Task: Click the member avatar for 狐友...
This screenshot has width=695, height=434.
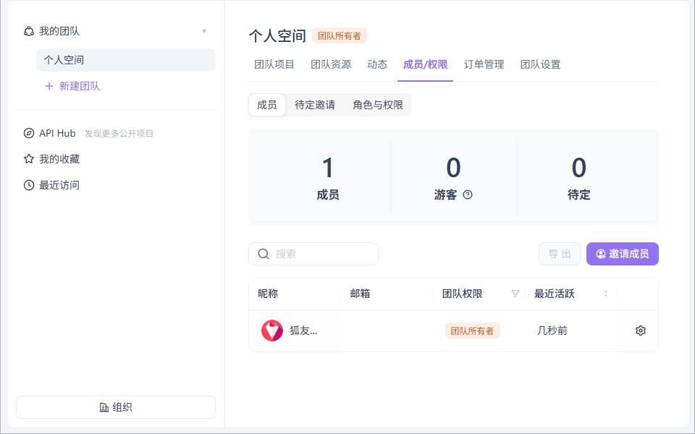Action: [272, 331]
